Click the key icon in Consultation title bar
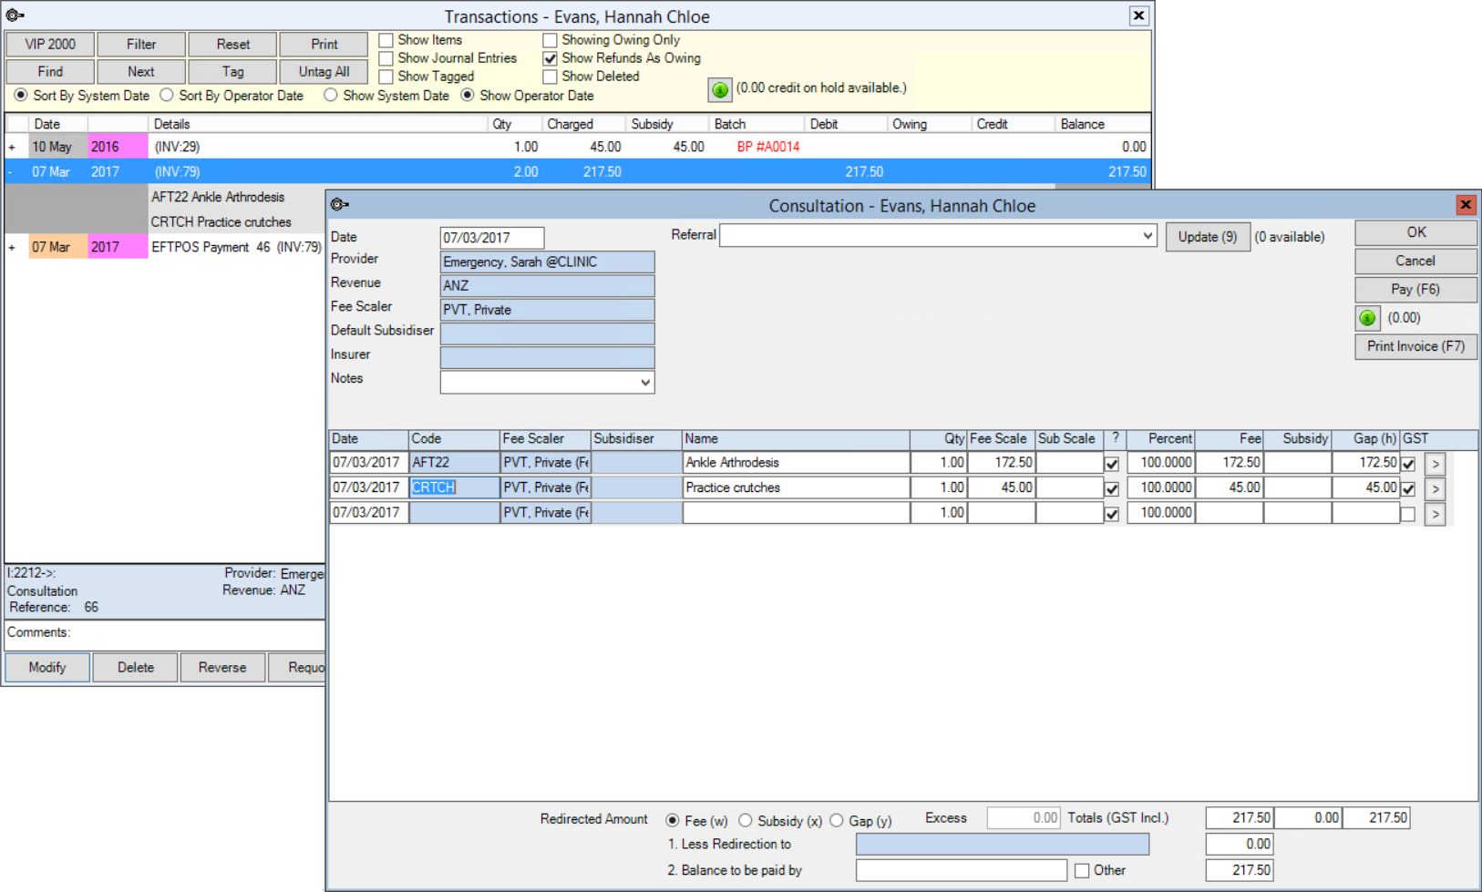 pyautogui.click(x=340, y=205)
